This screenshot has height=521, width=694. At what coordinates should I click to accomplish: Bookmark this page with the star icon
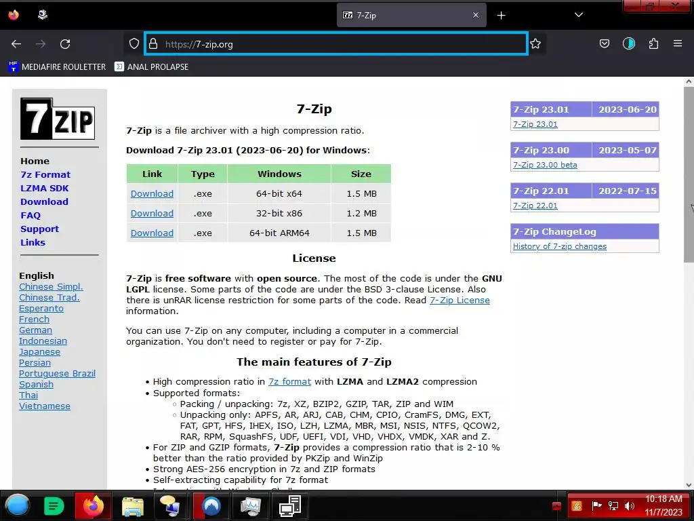coord(535,43)
